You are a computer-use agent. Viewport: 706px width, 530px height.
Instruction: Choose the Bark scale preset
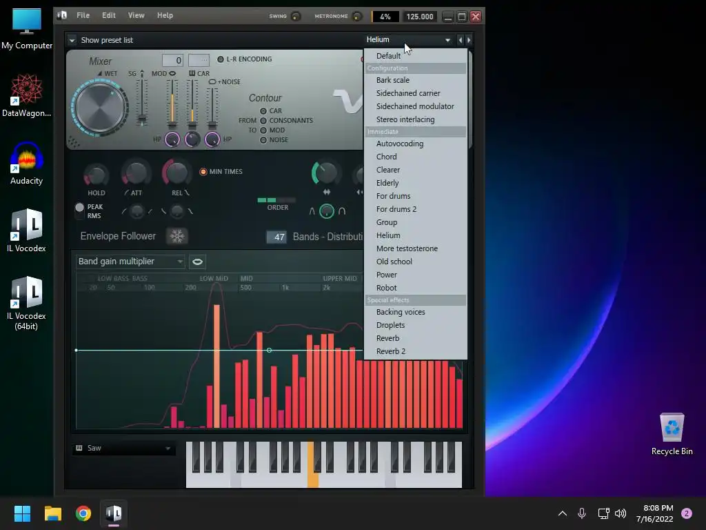[415, 80]
